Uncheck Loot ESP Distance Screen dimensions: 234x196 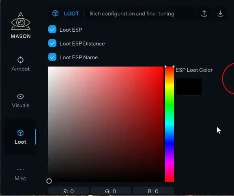click(52, 43)
